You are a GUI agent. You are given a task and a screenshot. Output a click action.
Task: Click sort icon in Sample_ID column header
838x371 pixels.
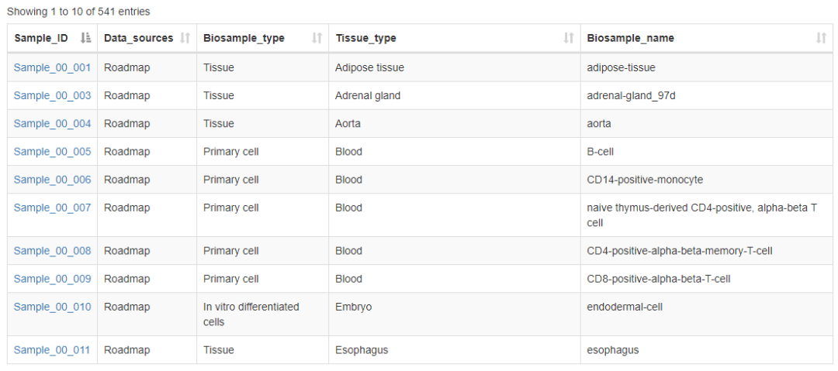pos(85,38)
